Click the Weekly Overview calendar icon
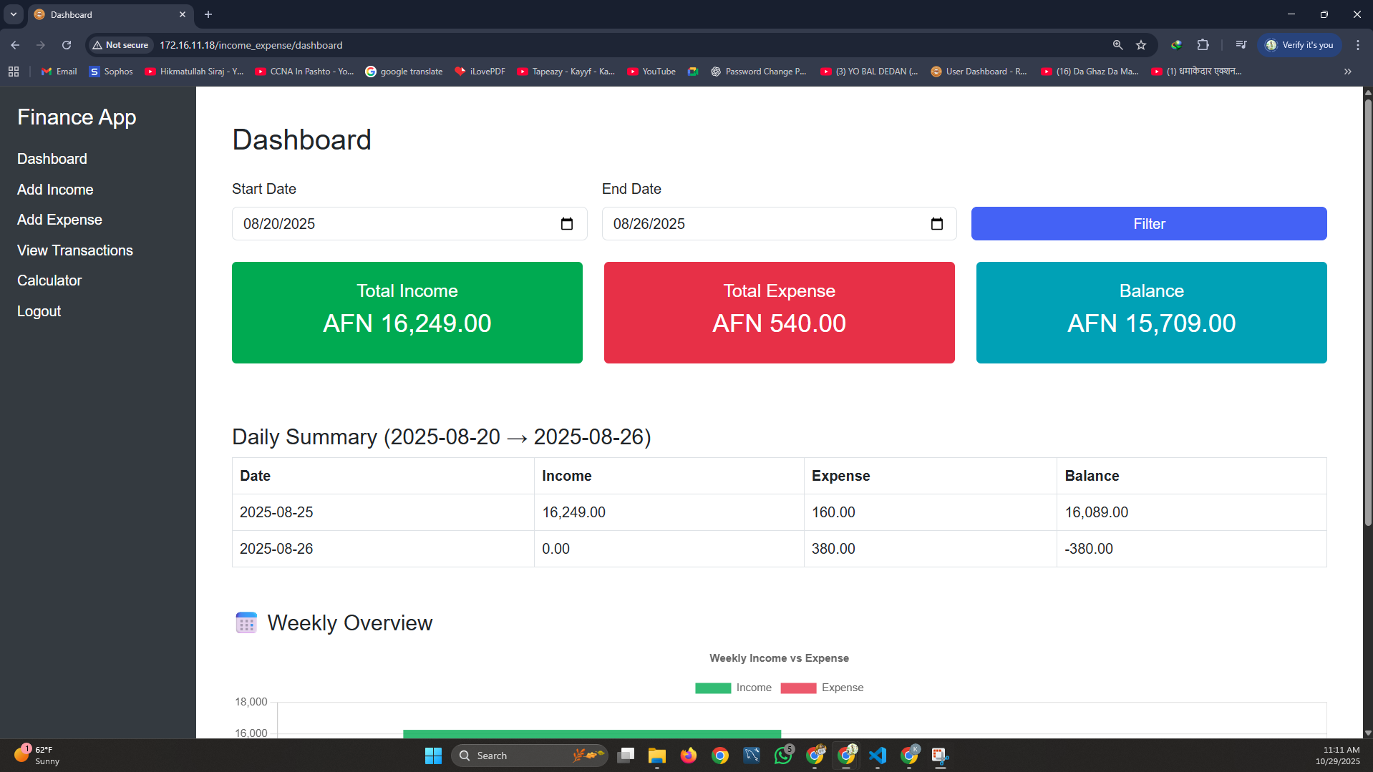This screenshot has width=1373, height=772. tap(246, 622)
